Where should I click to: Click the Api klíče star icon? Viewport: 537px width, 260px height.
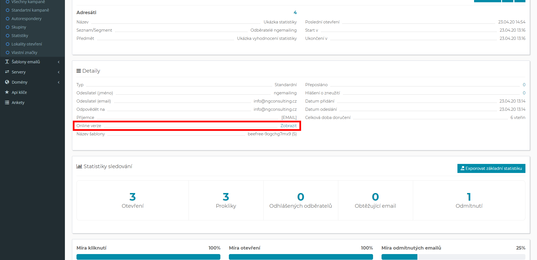pyautogui.click(x=7, y=92)
